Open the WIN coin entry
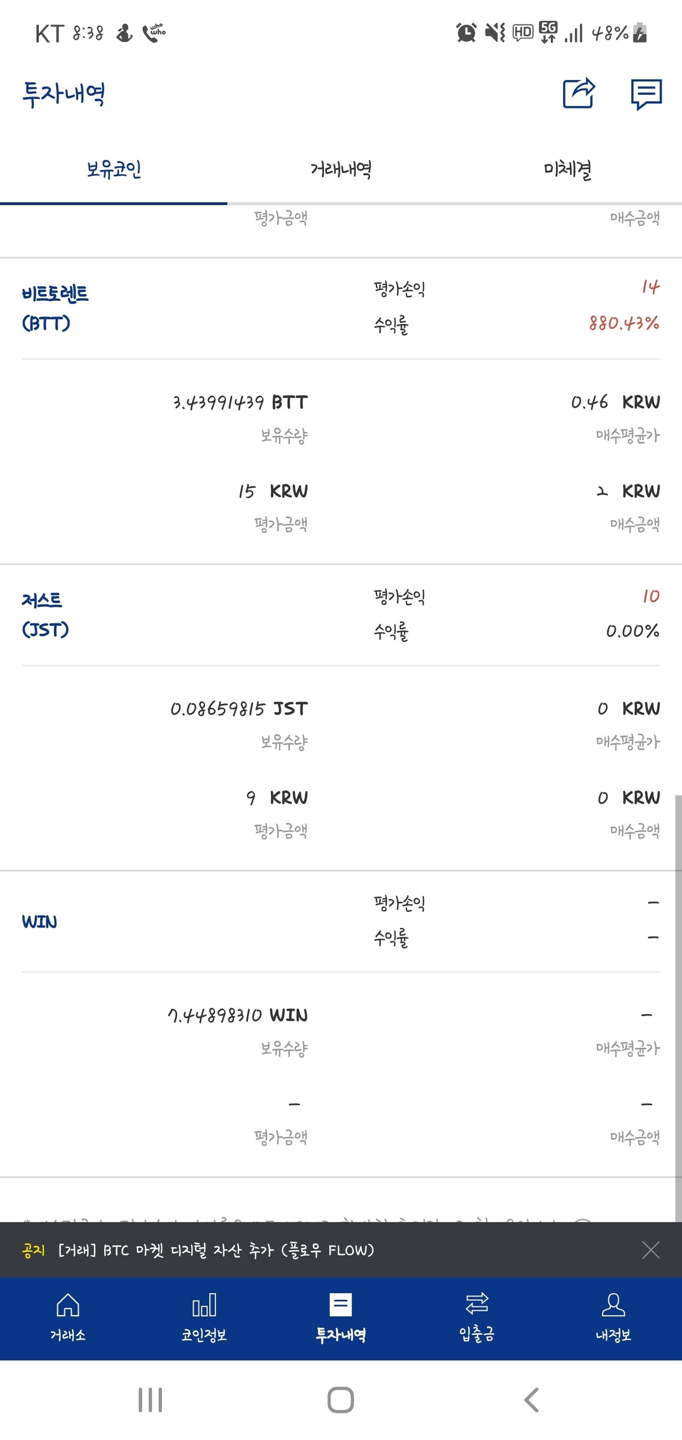The width and height of the screenshot is (682, 1440). 39,921
